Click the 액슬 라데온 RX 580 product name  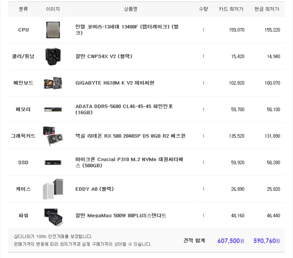click(x=130, y=136)
